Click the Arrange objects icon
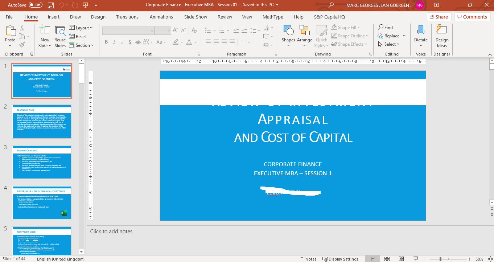 304,31
